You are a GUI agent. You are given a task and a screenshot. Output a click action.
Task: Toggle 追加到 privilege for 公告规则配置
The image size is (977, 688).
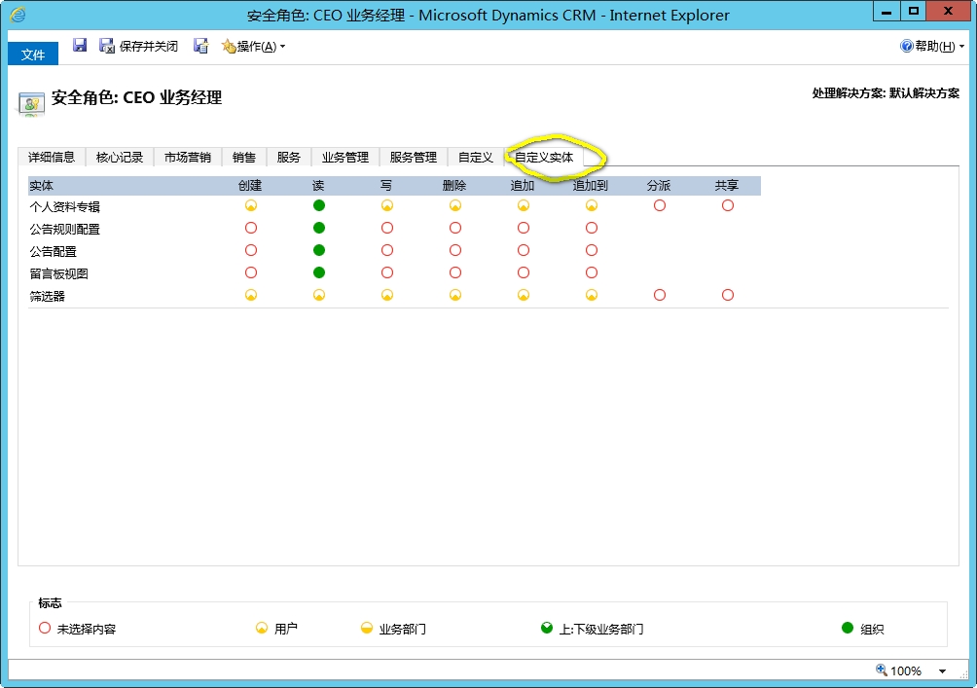click(x=592, y=228)
